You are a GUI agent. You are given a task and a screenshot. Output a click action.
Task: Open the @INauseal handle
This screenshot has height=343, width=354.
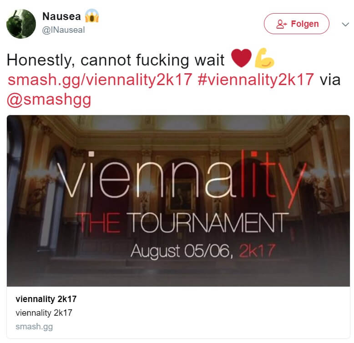[x=63, y=30]
